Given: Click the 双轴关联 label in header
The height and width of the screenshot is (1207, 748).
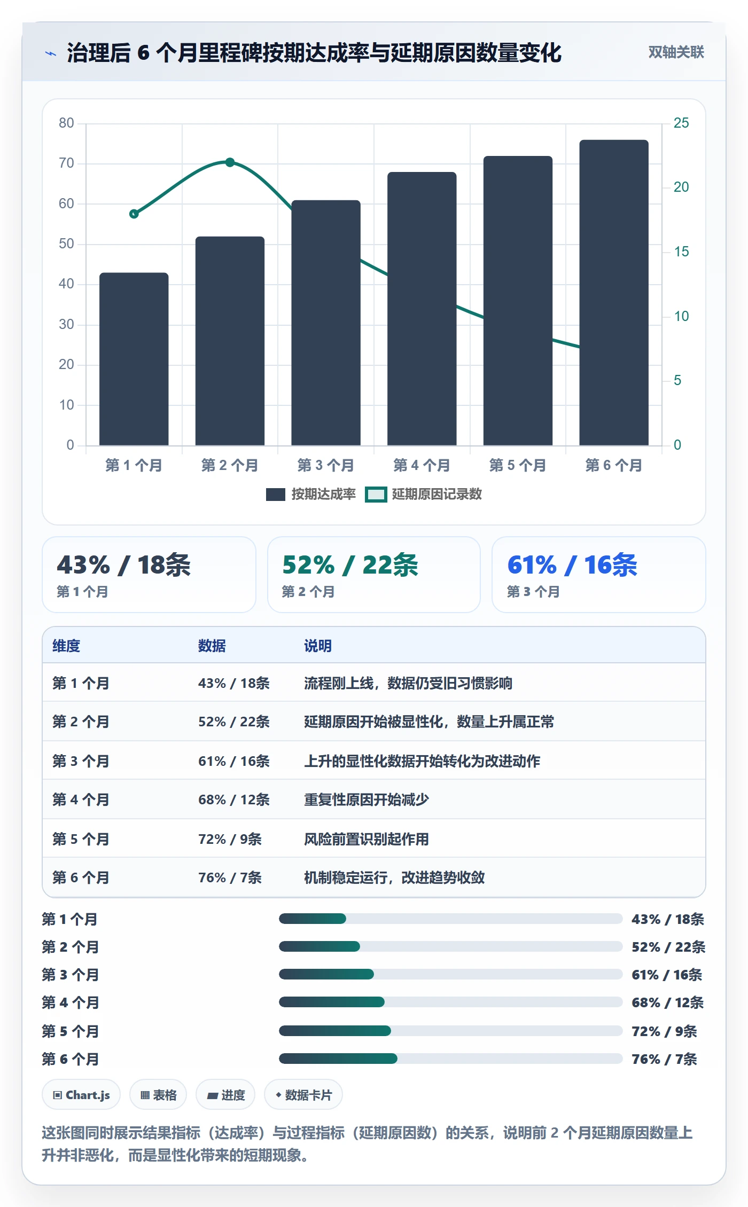Looking at the screenshot, I should (x=676, y=52).
